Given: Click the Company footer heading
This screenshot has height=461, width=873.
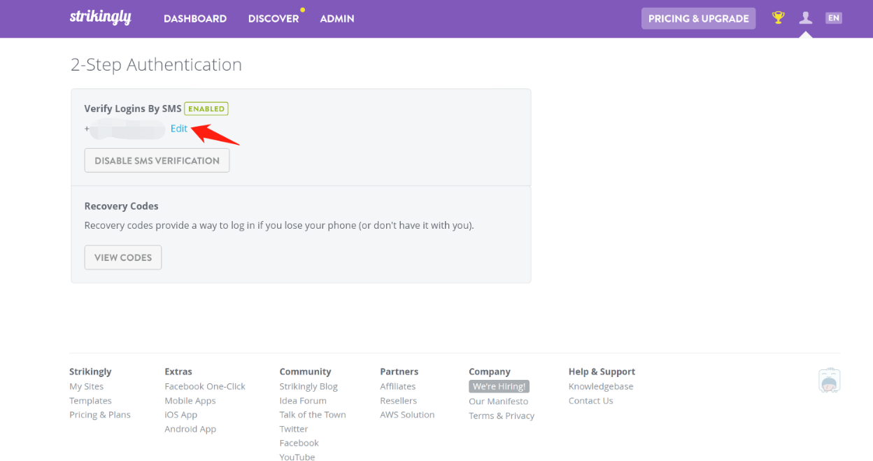Looking at the screenshot, I should pos(490,371).
